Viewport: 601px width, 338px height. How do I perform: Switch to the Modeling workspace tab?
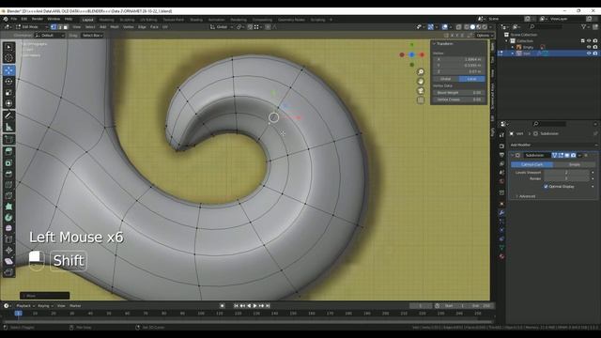click(x=106, y=20)
